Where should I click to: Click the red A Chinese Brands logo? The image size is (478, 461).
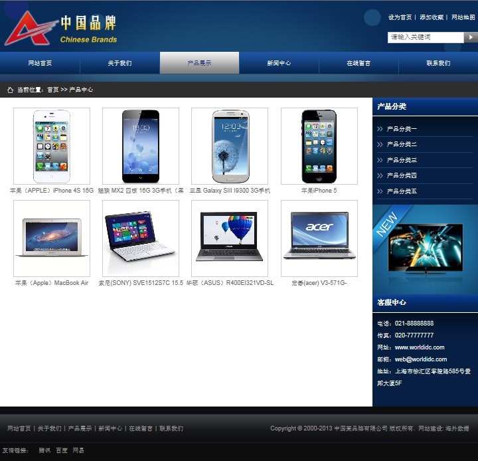click(x=61, y=29)
